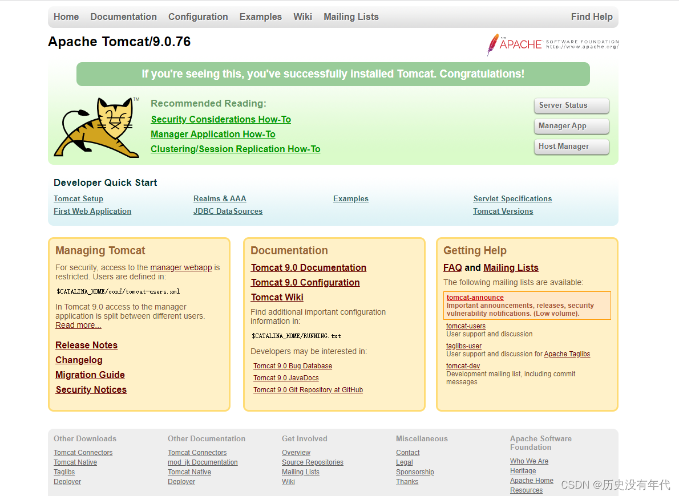Click the Tomcat cat mascot image
Image resolution: width=679 pixels, height=496 pixels.
(96, 127)
